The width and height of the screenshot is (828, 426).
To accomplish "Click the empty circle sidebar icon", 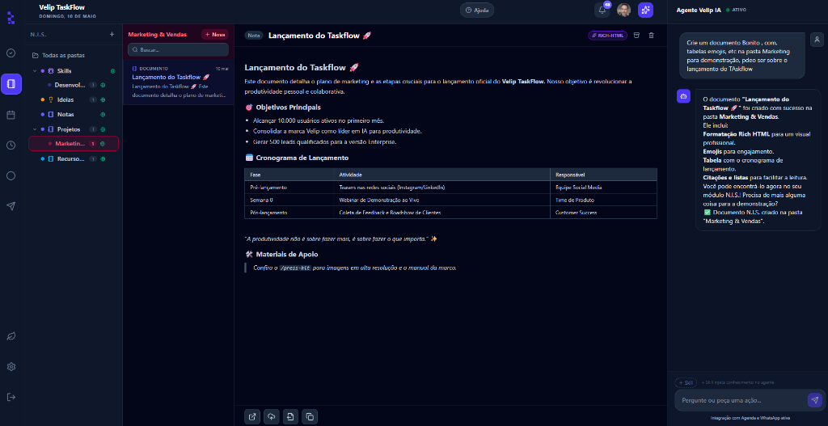I will [11, 175].
